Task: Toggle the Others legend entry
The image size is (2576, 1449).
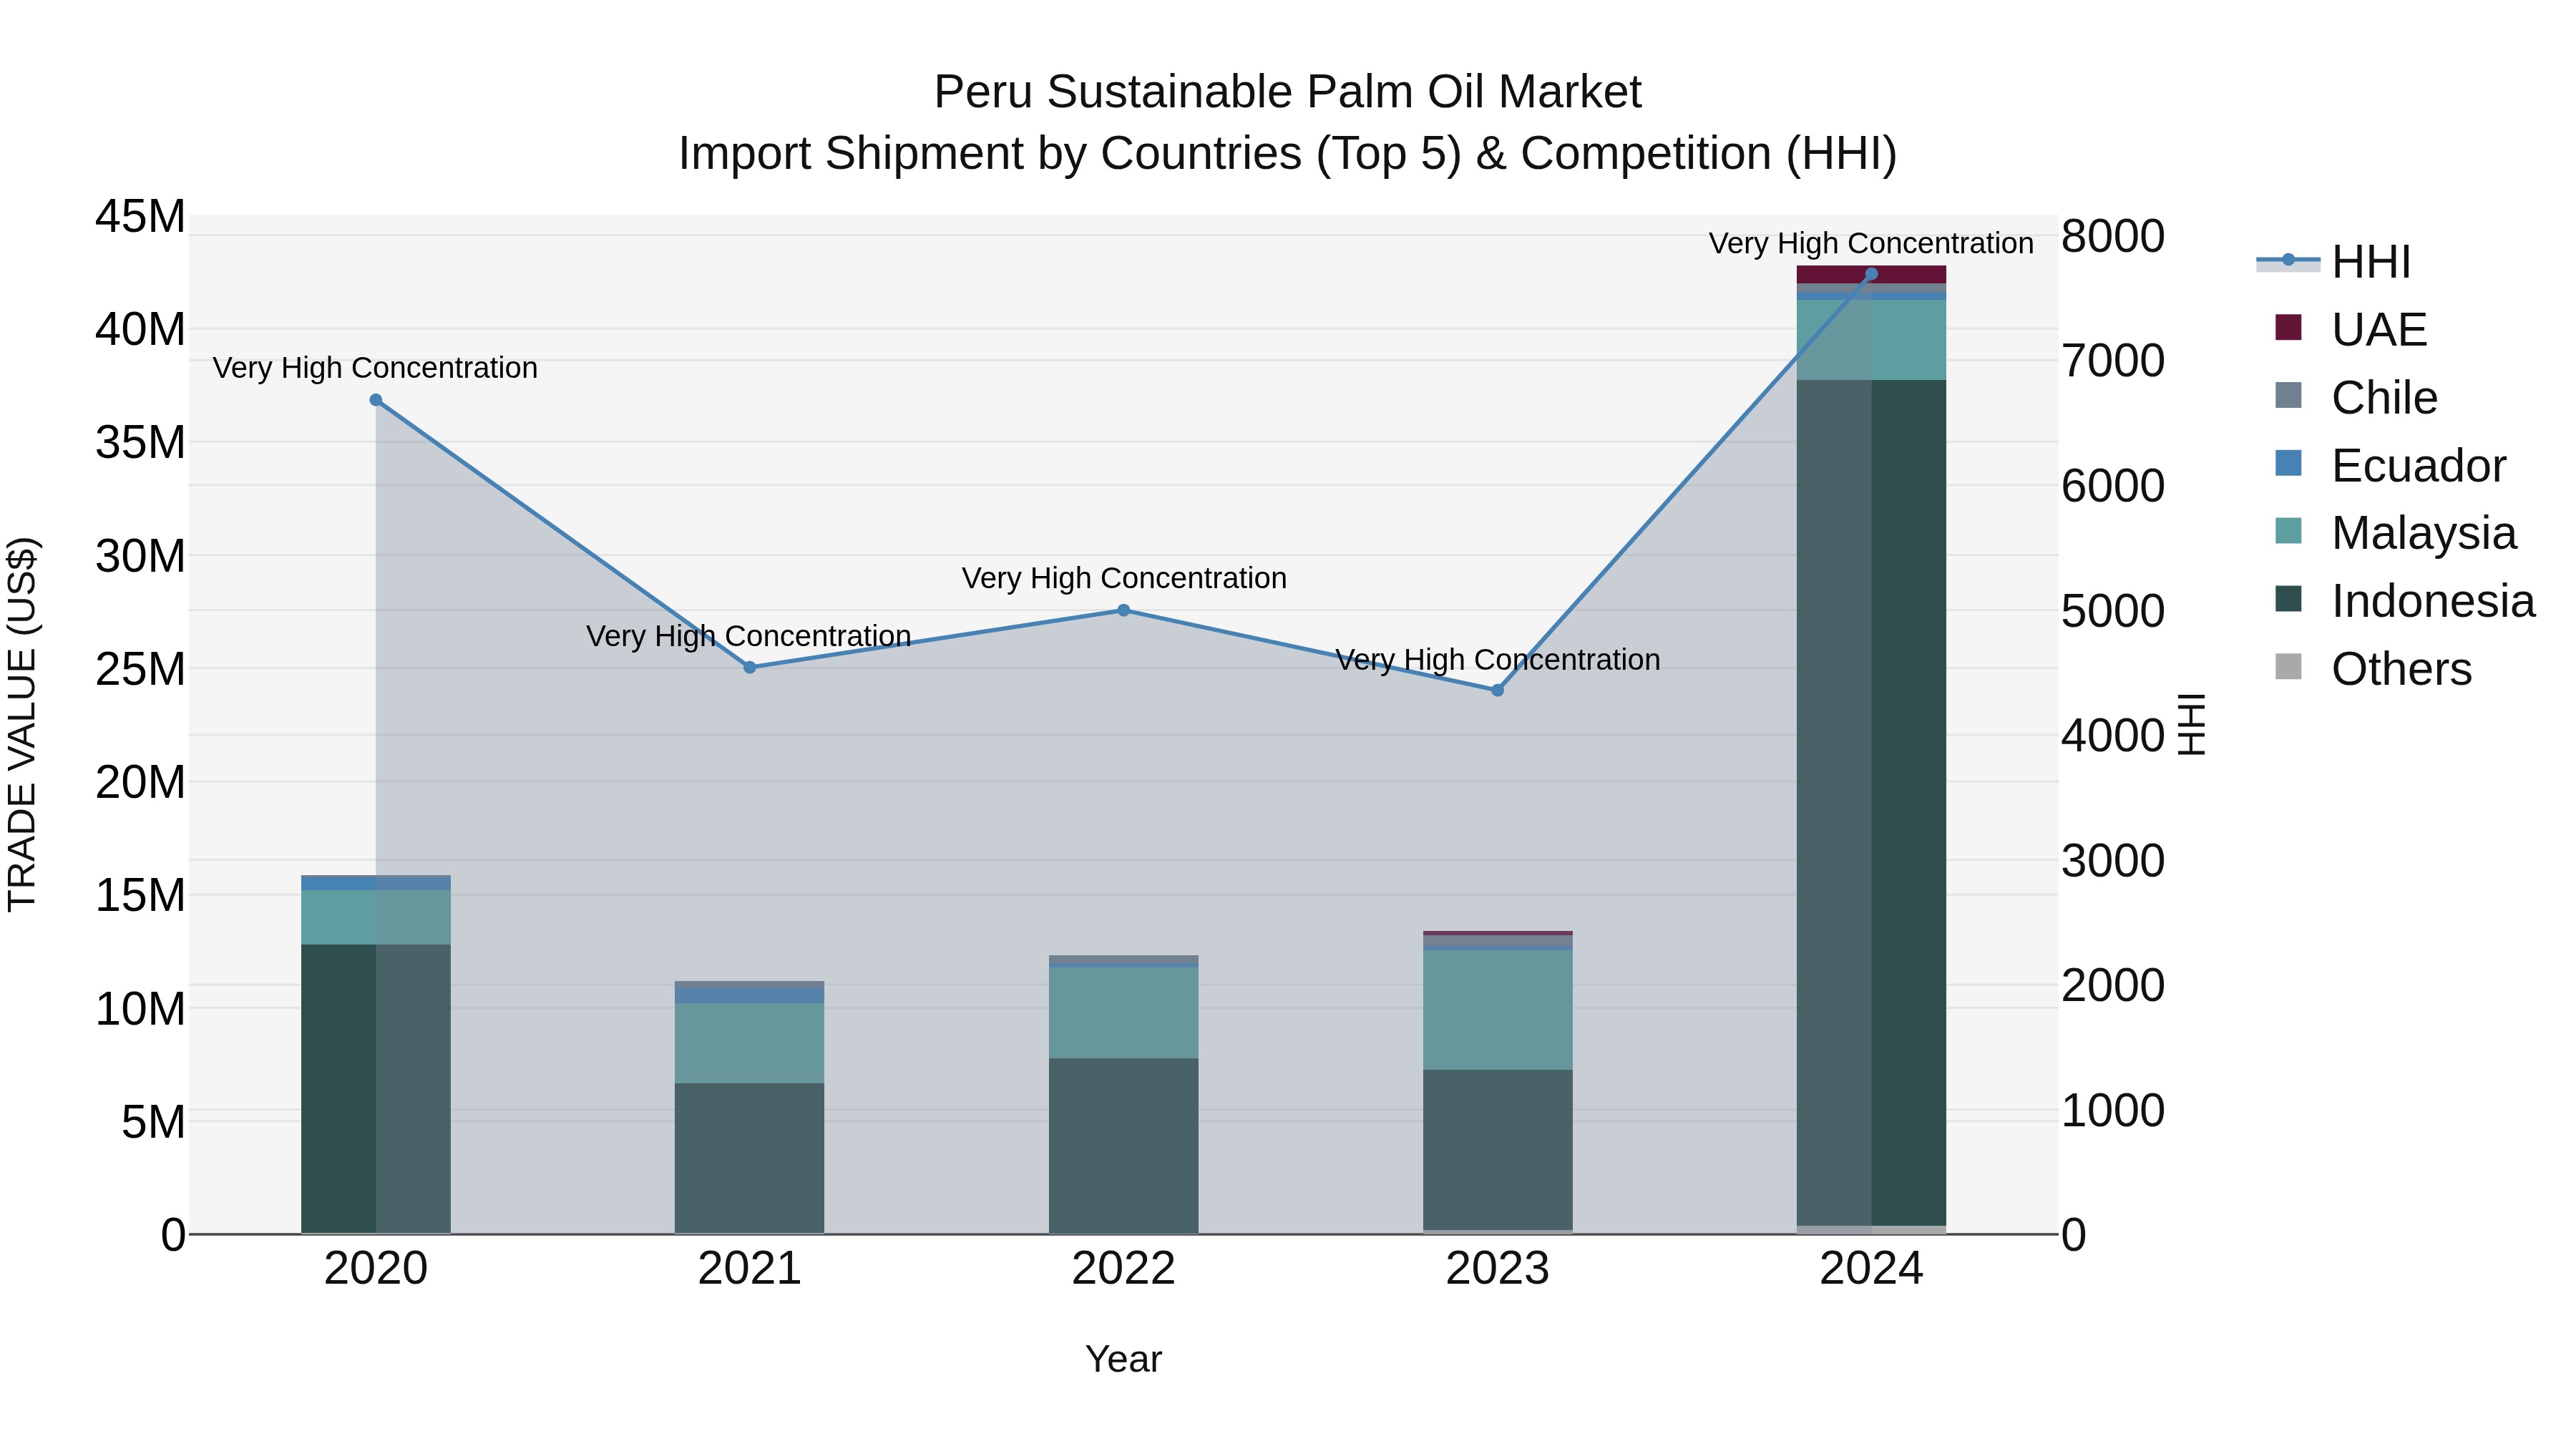Action: point(2372,669)
